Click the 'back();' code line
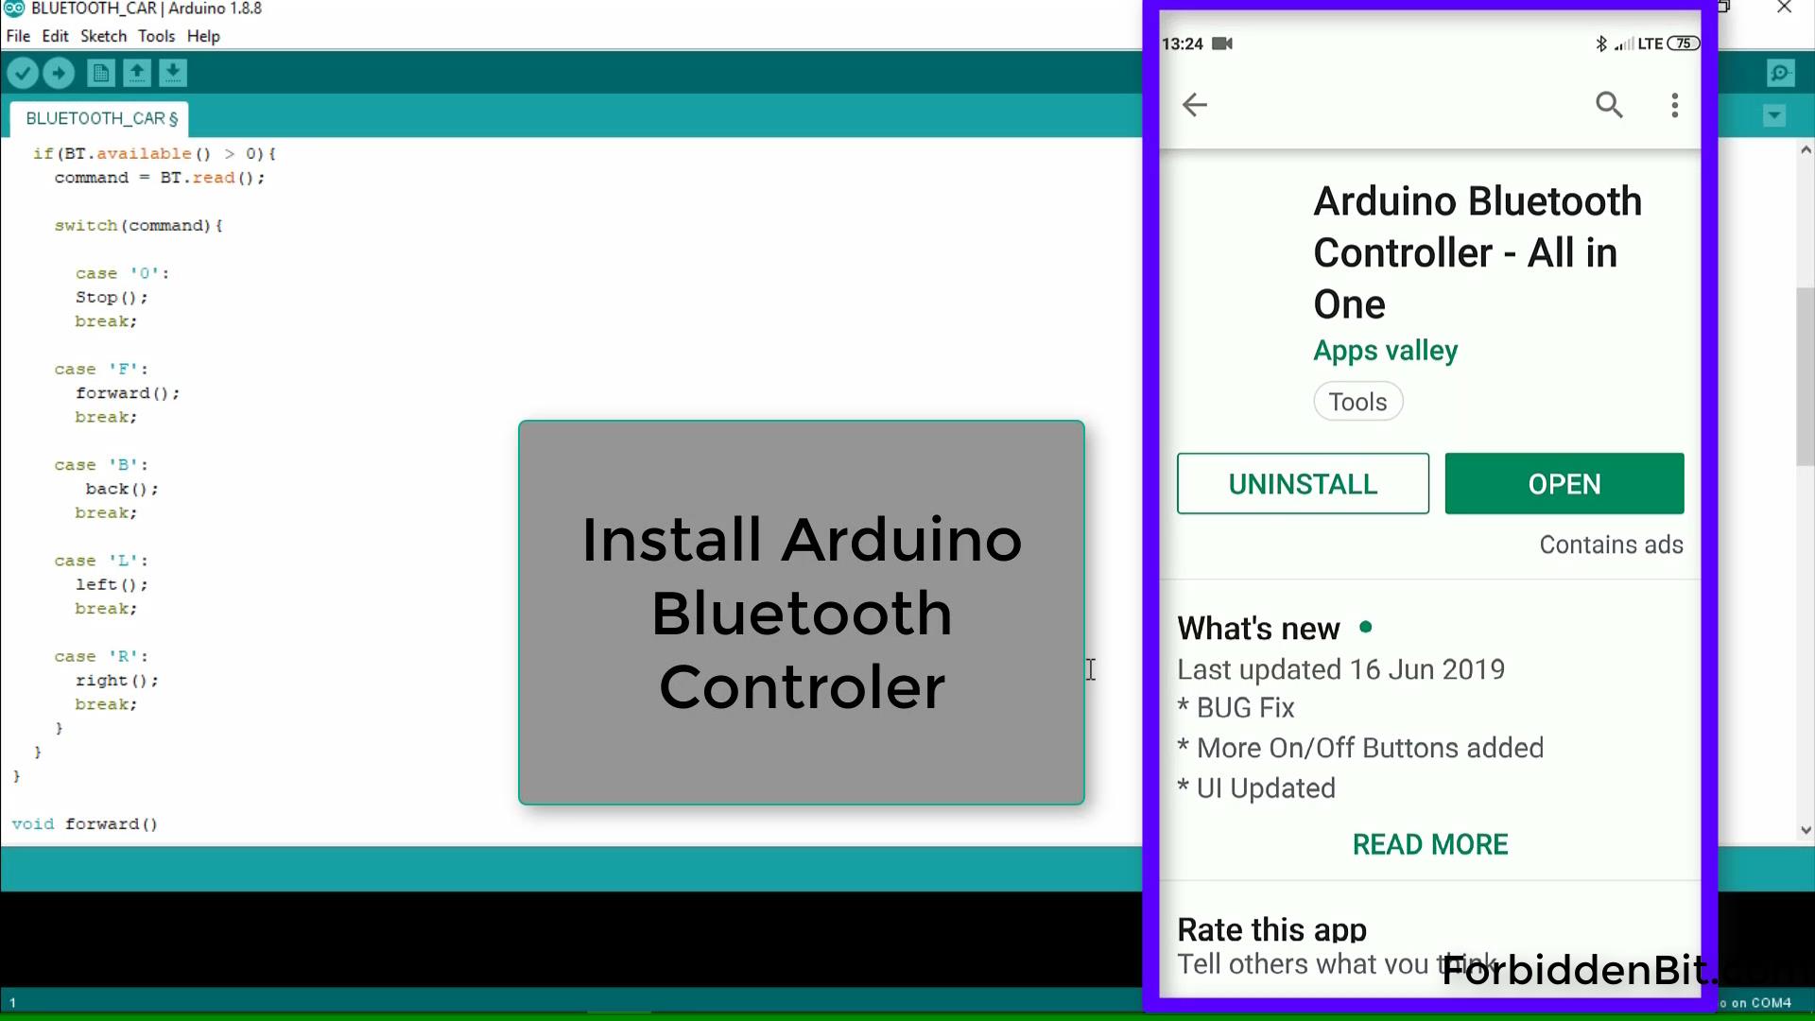The height and width of the screenshot is (1021, 1815). point(122,490)
